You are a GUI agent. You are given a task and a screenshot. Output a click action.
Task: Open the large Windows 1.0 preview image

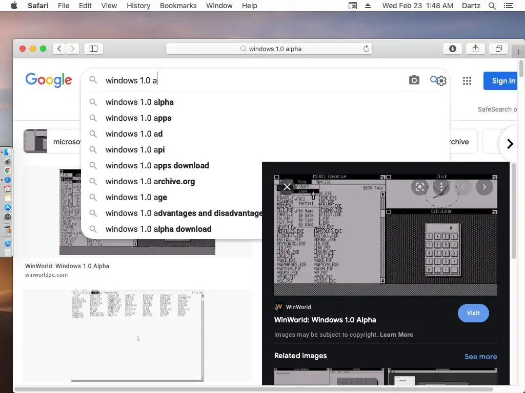[x=386, y=234]
